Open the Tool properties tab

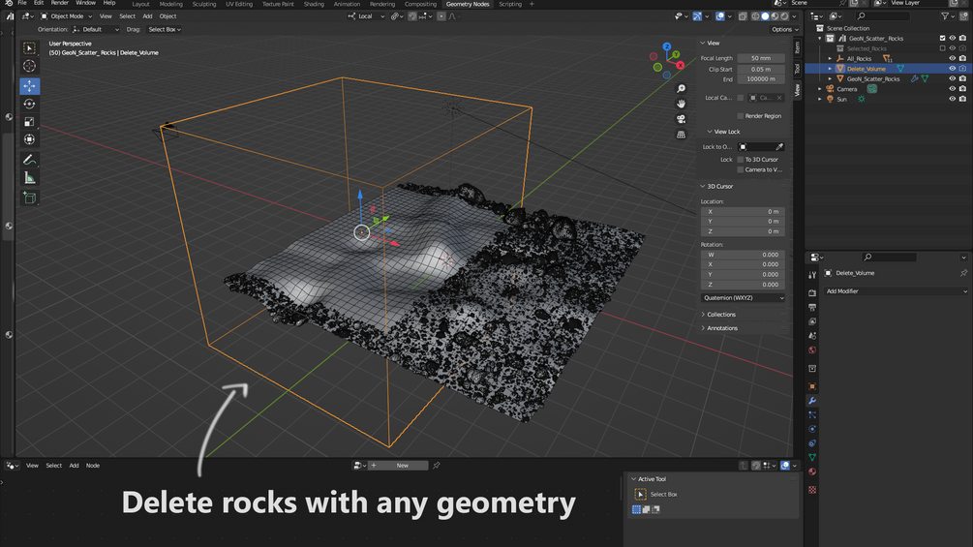point(811,275)
